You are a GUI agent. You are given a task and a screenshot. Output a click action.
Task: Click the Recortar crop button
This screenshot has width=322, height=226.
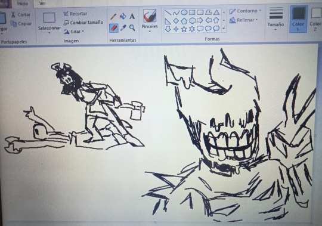(75, 14)
